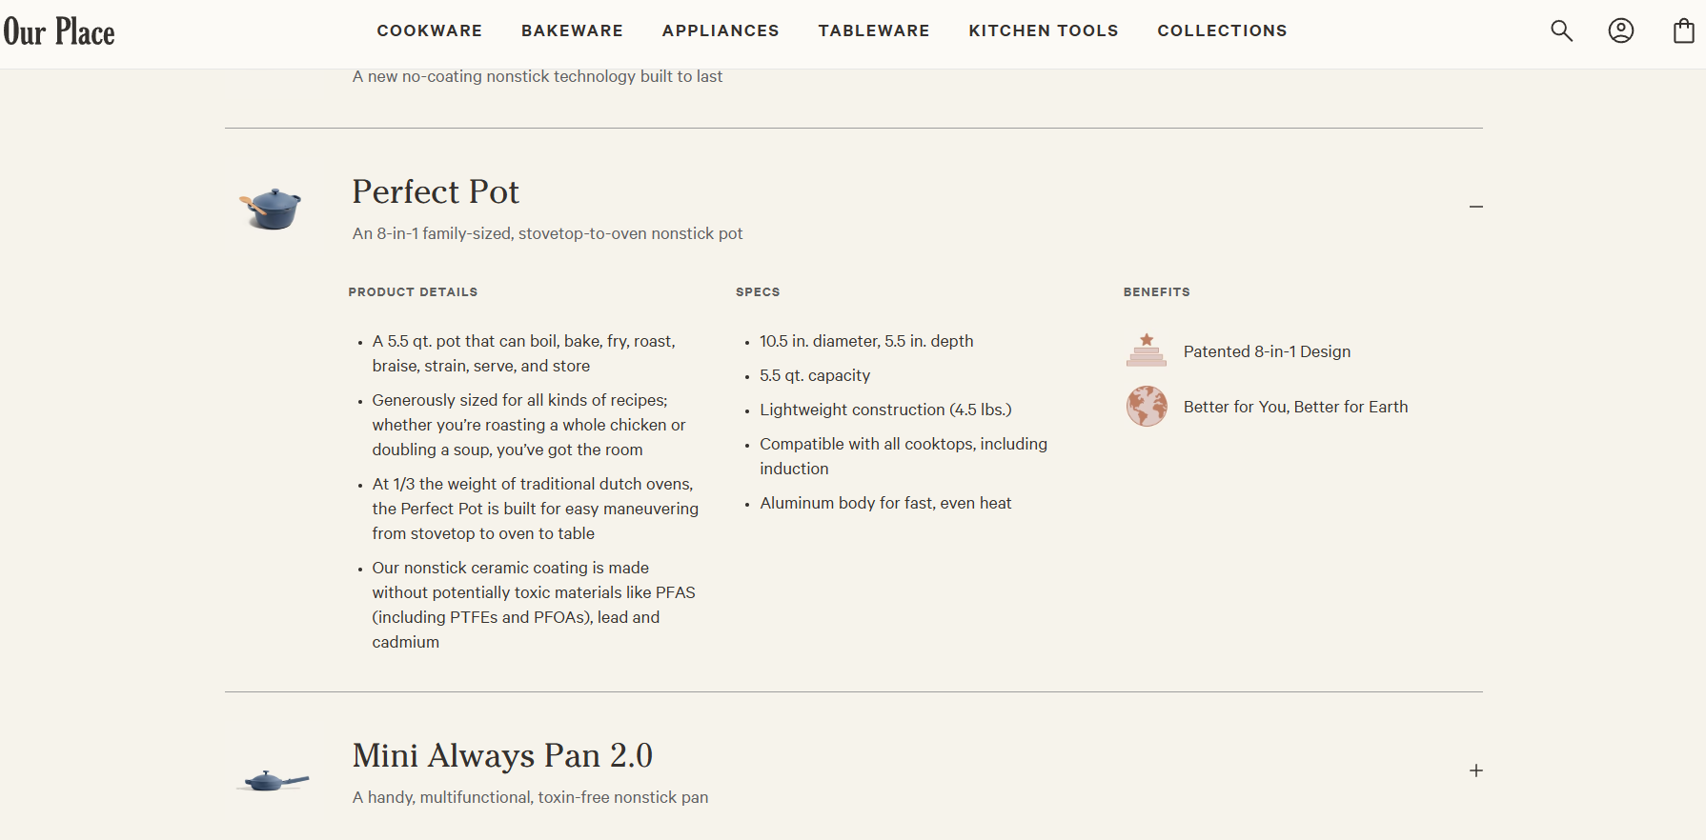This screenshot has width=1706, height=840.
Task: Click the BENEFITS column header
Action: click(1156, 292)
